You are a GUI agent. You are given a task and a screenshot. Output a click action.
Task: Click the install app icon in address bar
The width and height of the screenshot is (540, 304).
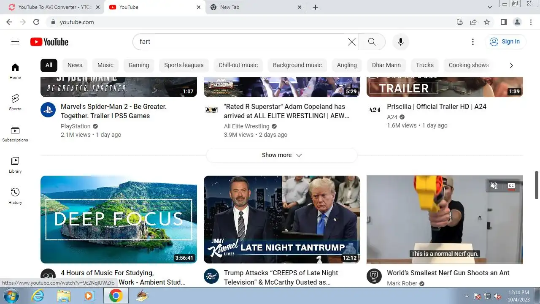pyautogui.click(x=460, y=22)
